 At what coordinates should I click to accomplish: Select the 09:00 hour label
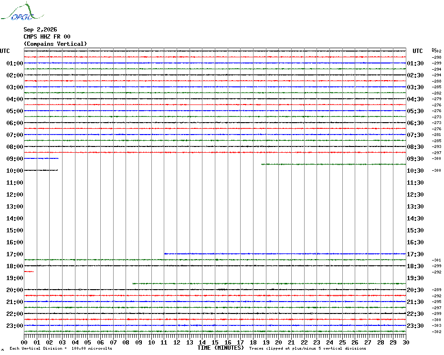coord(15,159)
